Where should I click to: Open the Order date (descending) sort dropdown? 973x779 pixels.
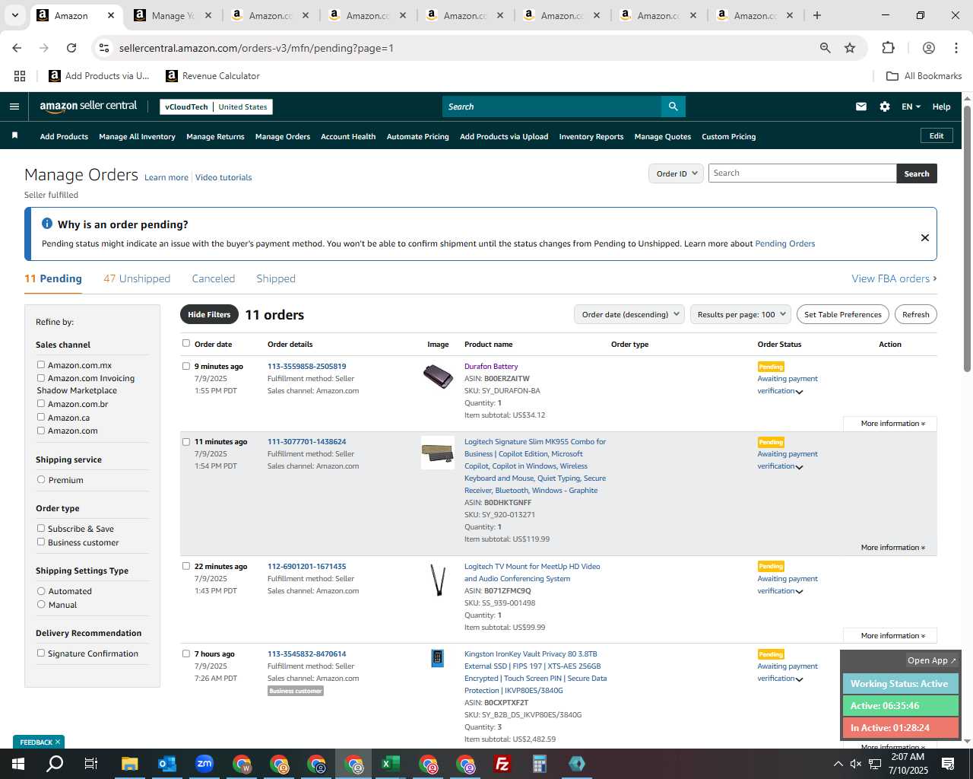coord(629,314)
